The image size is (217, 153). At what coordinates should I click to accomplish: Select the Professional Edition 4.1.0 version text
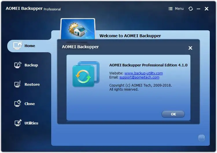[148, 65]
